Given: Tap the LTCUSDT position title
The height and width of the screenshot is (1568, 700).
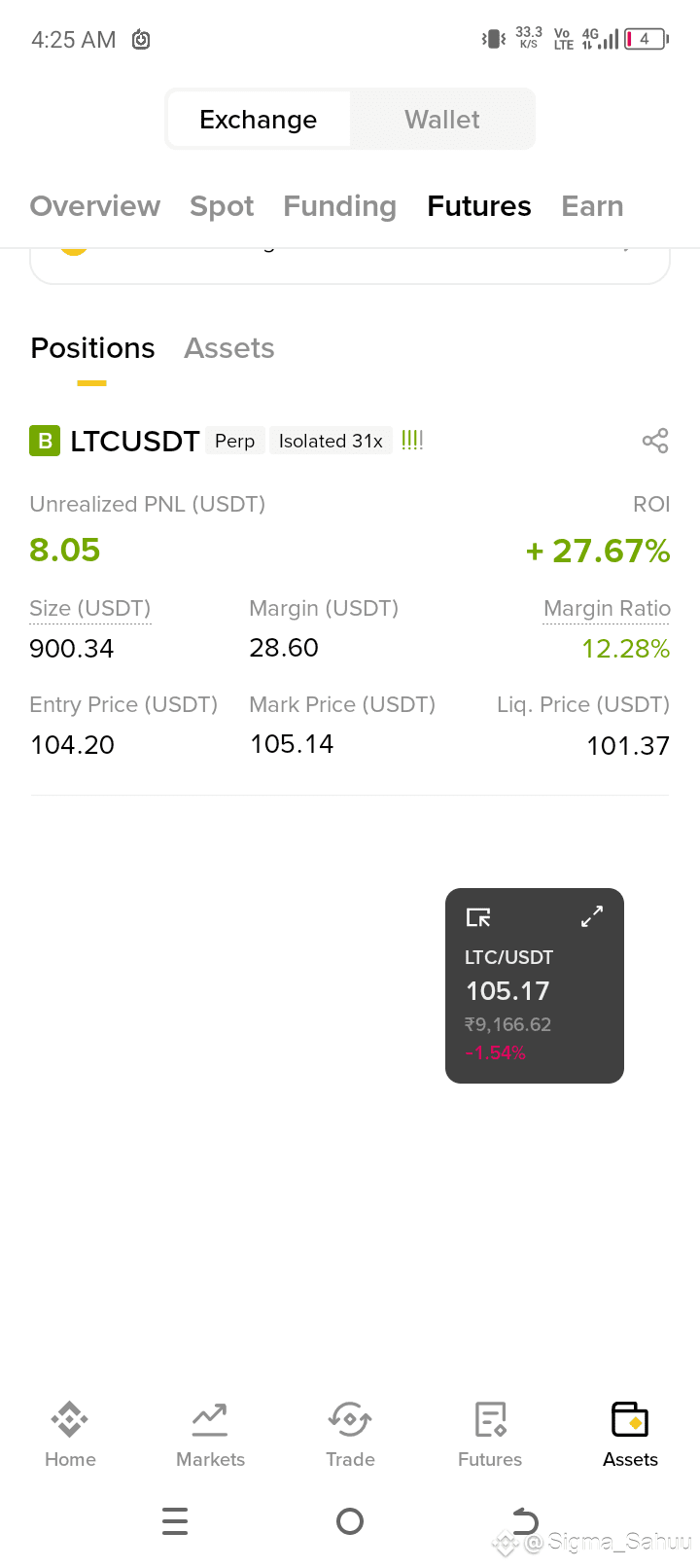Looking at the screenshot, I should [135, 441].
